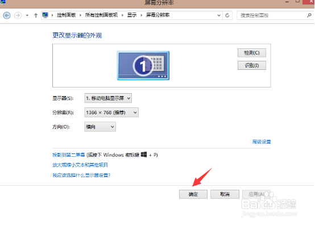The height and width of the screenshot is (225, 315).
Task: Select 所有控制面板项 in the breadcrumb
Action: click(101, 15)
